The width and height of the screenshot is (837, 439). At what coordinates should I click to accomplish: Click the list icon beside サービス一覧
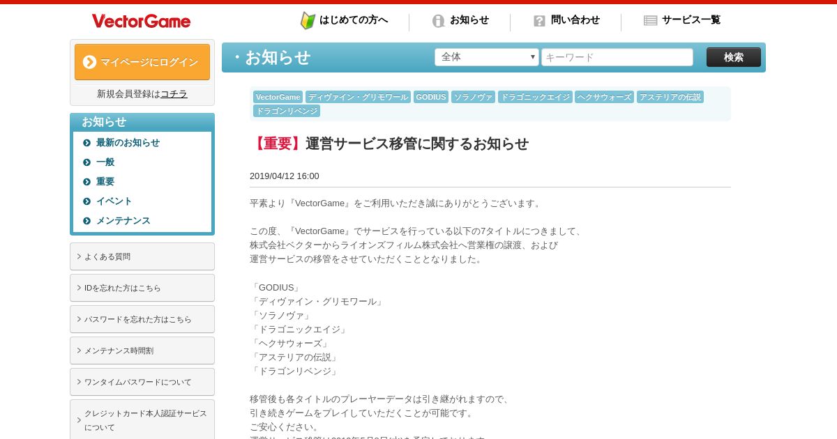(x=651, y=21)
